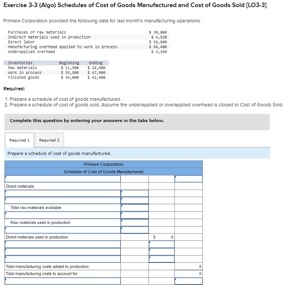
Task: Open label cell below Total raw materials available
Action: (62, 215)
